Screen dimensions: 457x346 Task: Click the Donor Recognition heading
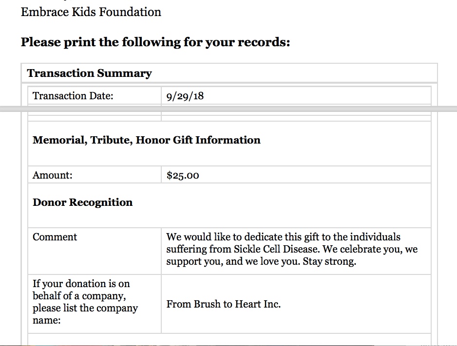[82, 202]
